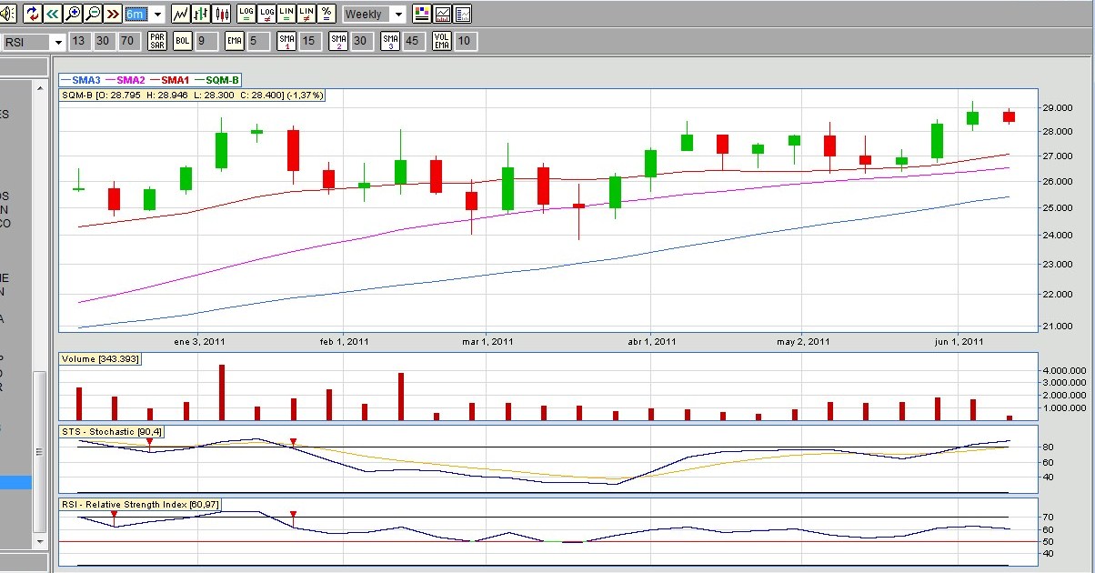Select the candlestick chart type
The height and width of the screenshot is (573, 1095).
coord(222,14)
